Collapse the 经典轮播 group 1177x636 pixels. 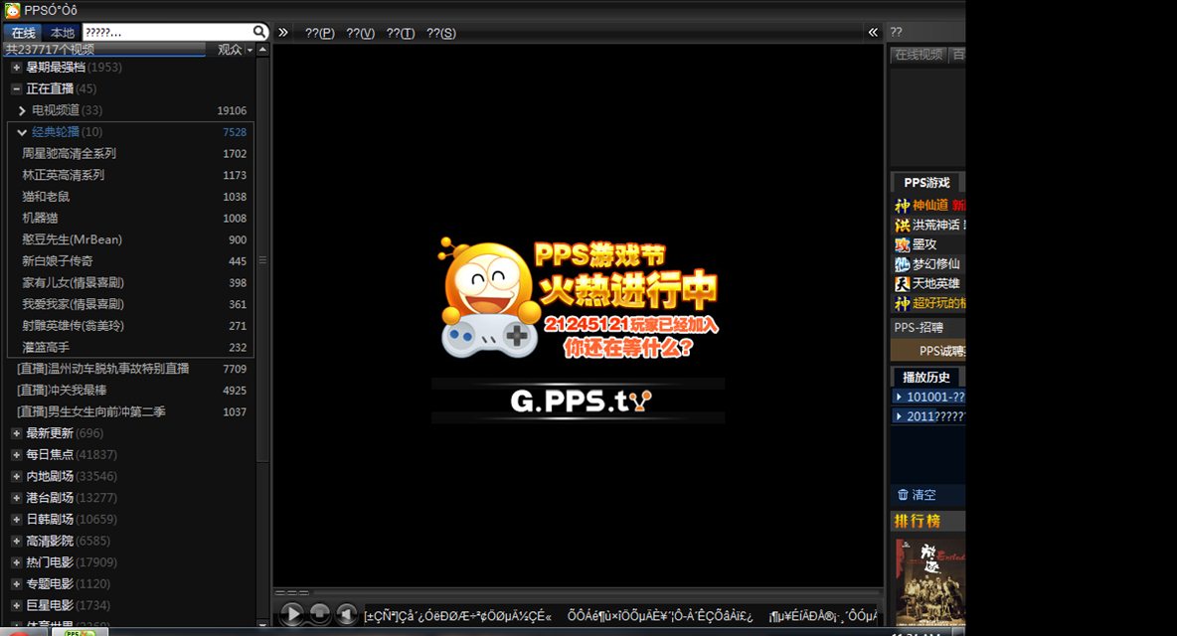(22, 132)
